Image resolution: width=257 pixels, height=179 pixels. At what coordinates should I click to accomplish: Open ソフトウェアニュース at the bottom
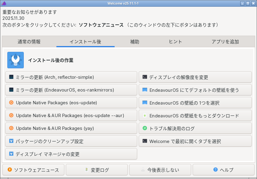(x=34, y=170)
